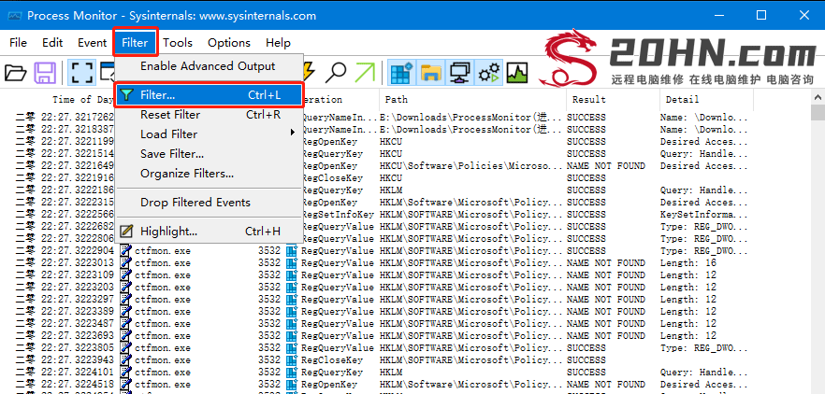Image resolution: width=825 pixels, height=394 pixels.
Task: Open the Tools menu
Action: [178, 43]
